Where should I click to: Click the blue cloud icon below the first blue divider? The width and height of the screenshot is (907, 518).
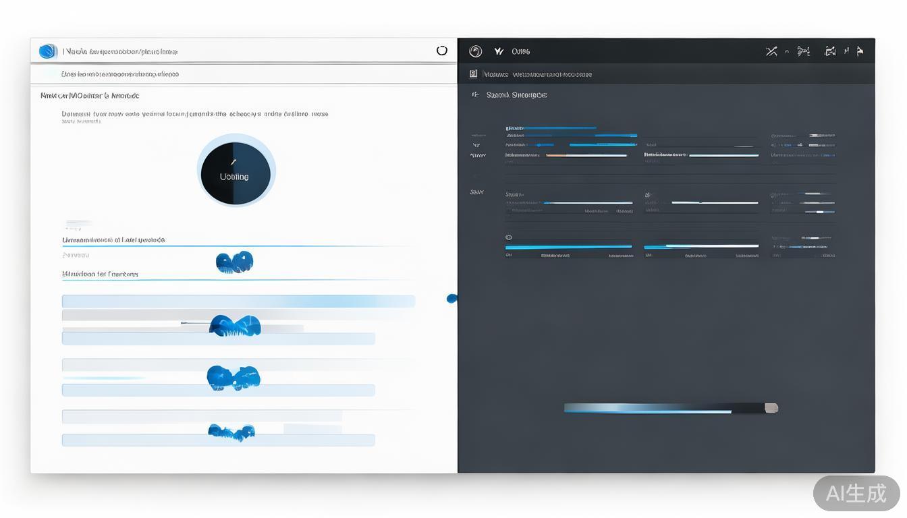coord(234,262)
